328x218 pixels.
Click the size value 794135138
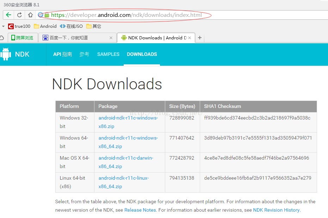[x=182, y=178]
